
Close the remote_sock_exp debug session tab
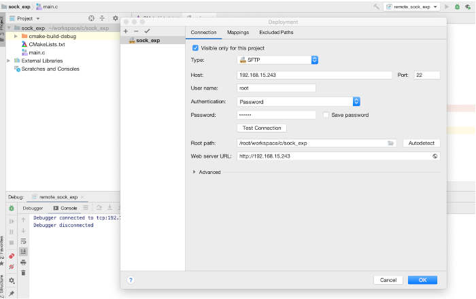82,197
